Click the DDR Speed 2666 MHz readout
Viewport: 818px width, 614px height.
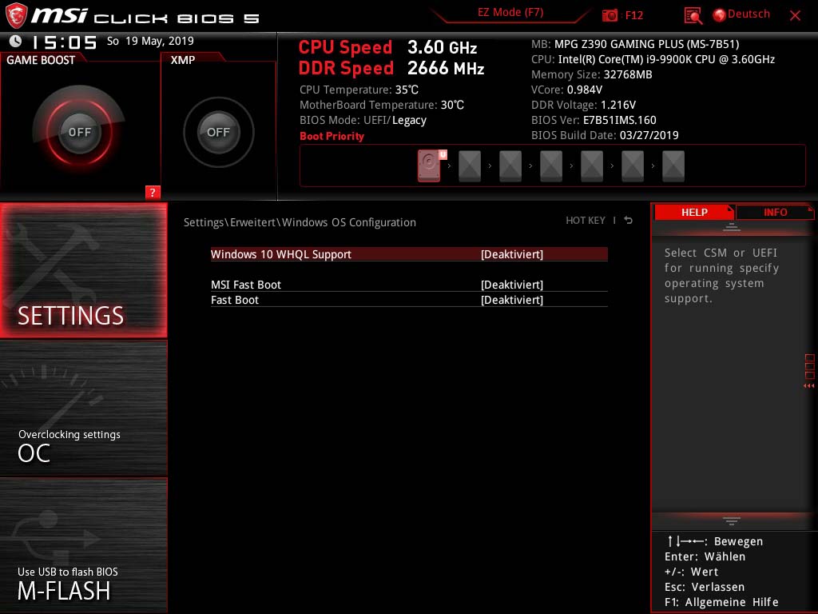(391, 68)
